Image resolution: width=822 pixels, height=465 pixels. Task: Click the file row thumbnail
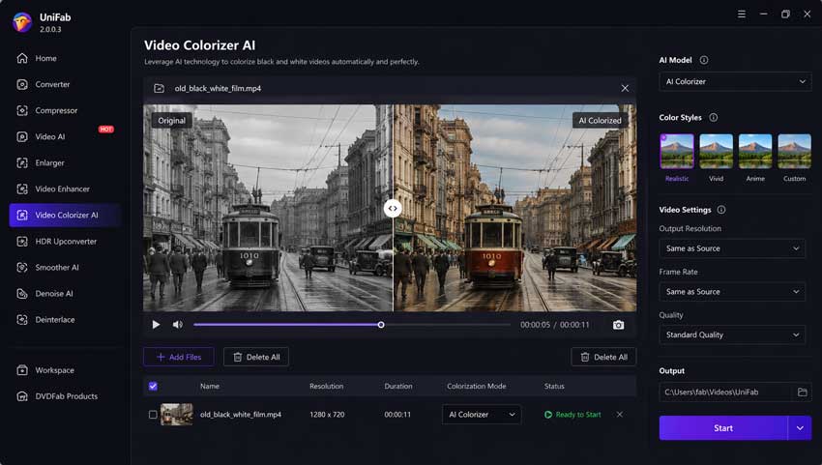(177, 415)
